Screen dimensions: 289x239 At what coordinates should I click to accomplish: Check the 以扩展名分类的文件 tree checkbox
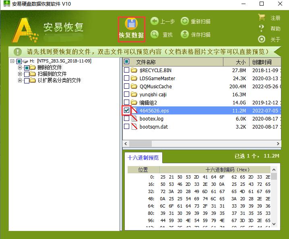[27, 81]
